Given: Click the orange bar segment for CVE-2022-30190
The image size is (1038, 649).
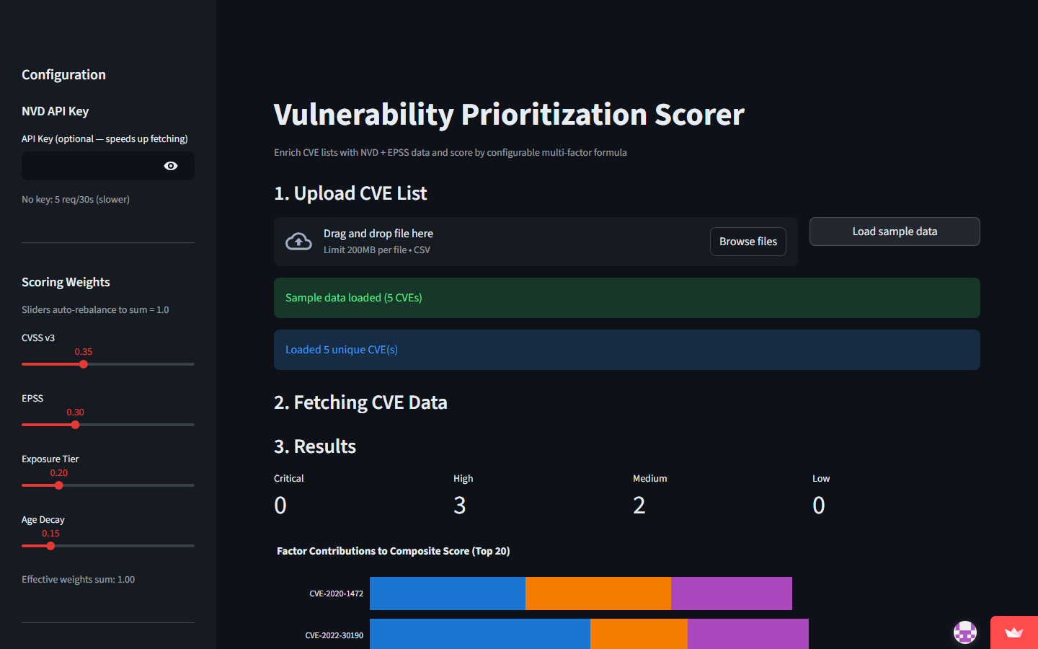Looking at the screenshot, I should click(638, 634).
